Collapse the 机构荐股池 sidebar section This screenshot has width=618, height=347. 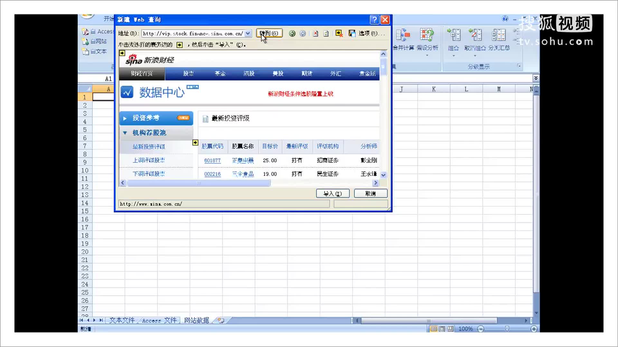pyautogui.click(x=125, y=133)
